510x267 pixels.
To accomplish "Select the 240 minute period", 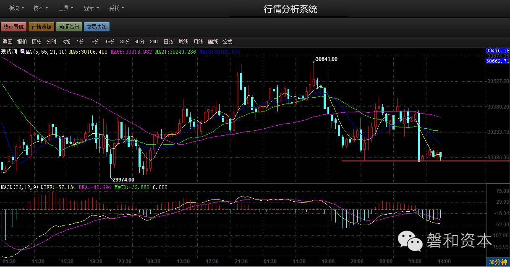I will 154,41.
